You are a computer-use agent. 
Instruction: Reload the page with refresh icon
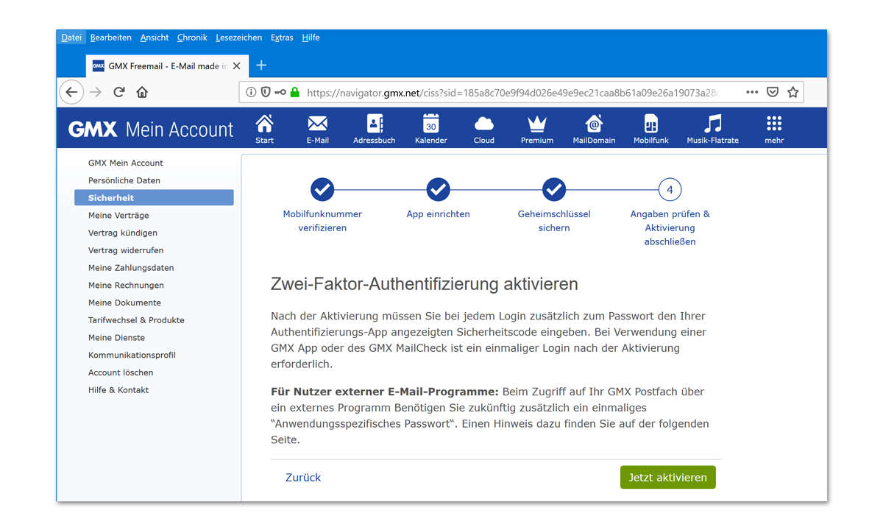coord(118,92)
